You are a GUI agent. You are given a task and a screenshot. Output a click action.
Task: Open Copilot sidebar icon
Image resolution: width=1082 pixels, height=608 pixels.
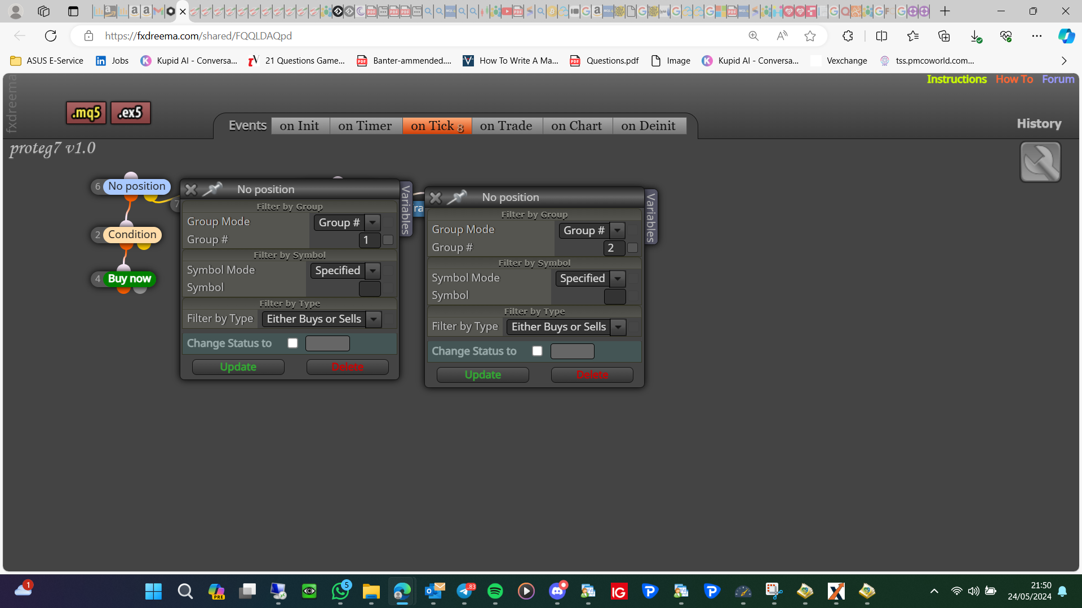1066,36
